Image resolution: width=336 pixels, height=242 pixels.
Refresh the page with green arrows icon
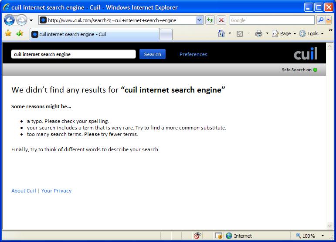pos(210,20)
